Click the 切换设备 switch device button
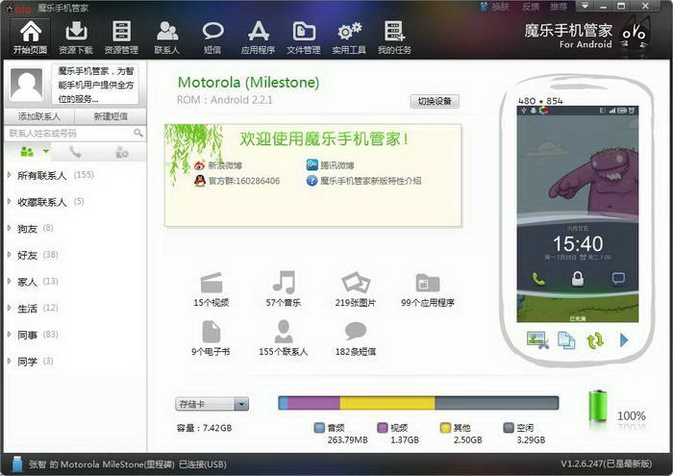This screenshot has width=673, height=476. 434,101
